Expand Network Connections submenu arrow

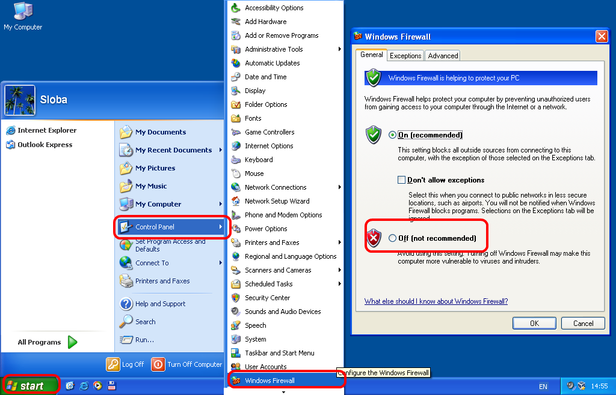[339, 187]
